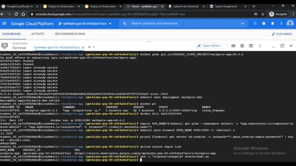The height and width of the screenshot is (166, 296).
Task: Open the GCP navigation hamburger menu
Action: [x=4, y=24]
